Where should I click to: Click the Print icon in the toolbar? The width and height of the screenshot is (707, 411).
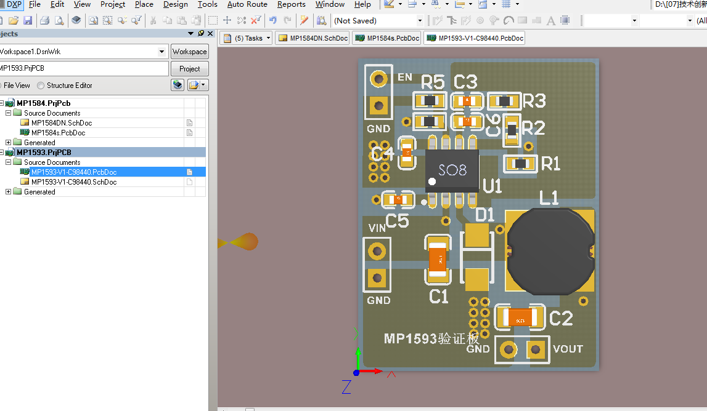click(44, 20)
